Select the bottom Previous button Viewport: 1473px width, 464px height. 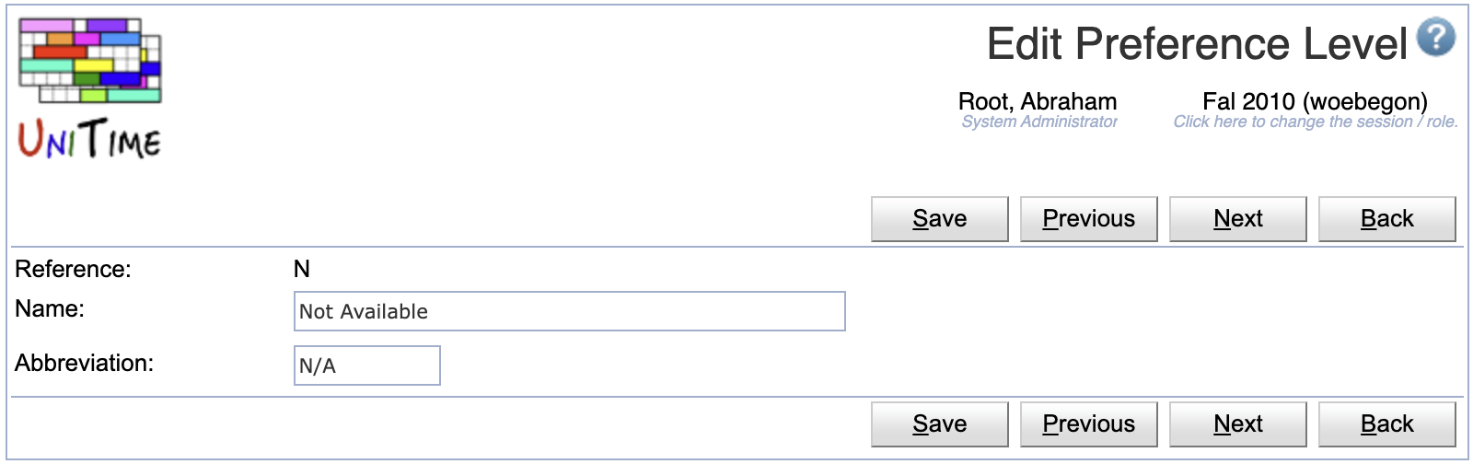(x=1089, y=424)
